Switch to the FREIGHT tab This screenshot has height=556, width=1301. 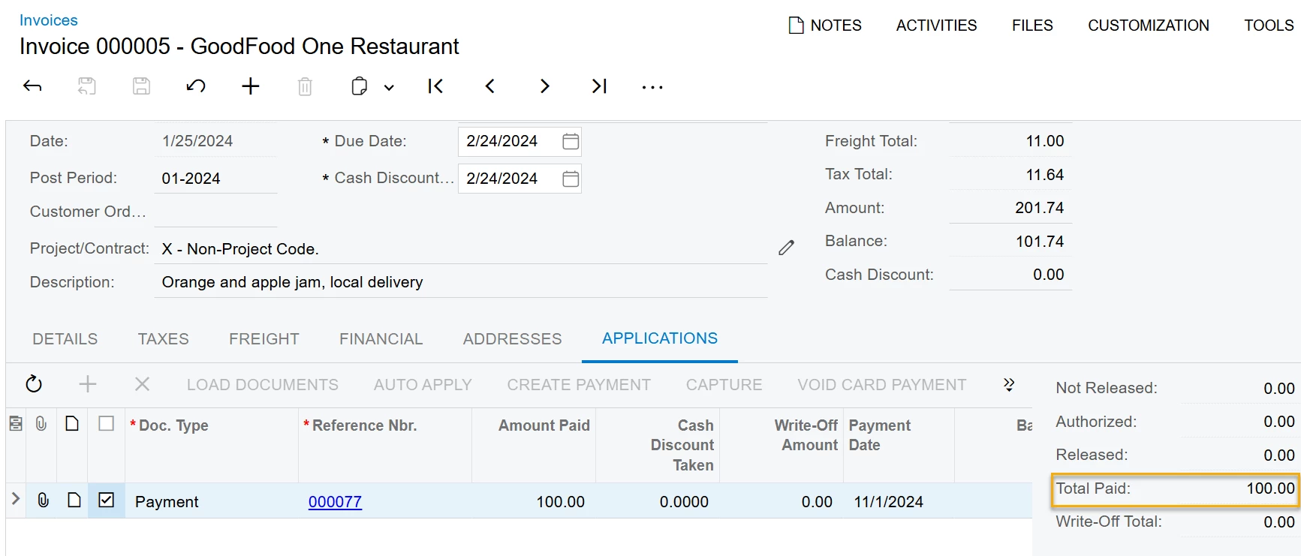click(x=264, y=339)
